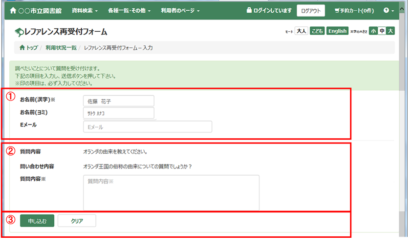Set text size to 中
Image resolution: width=412 pixels, height=250 pixels.
tap(382, 31)
